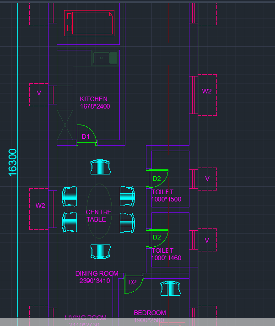Select the chair below the centre table

[x=101, y=252]
